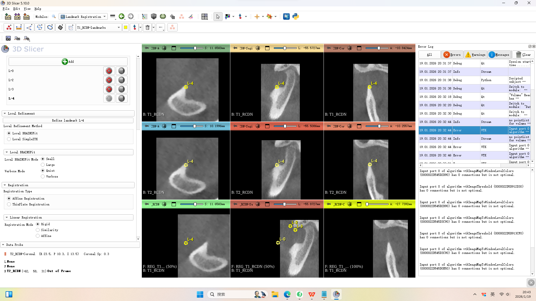Click the DCM import icon
Screen dimensions: 536x301
[17, 17]
